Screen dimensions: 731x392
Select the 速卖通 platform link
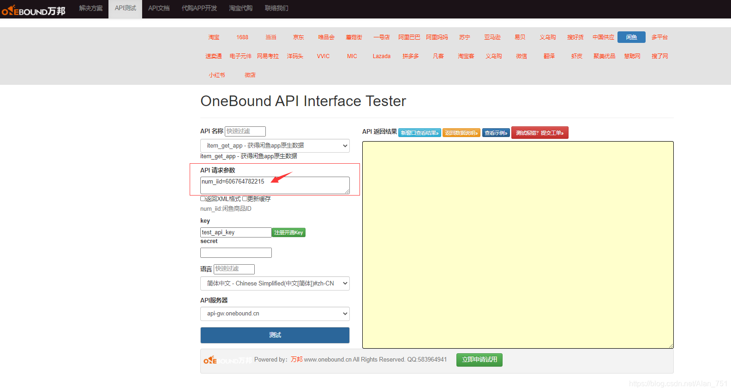click(x=214, y=56)
